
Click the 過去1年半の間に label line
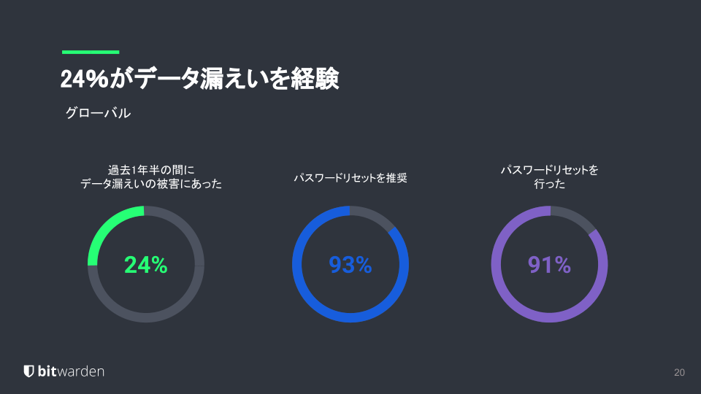pyautogui.click(x=152, y=169)
